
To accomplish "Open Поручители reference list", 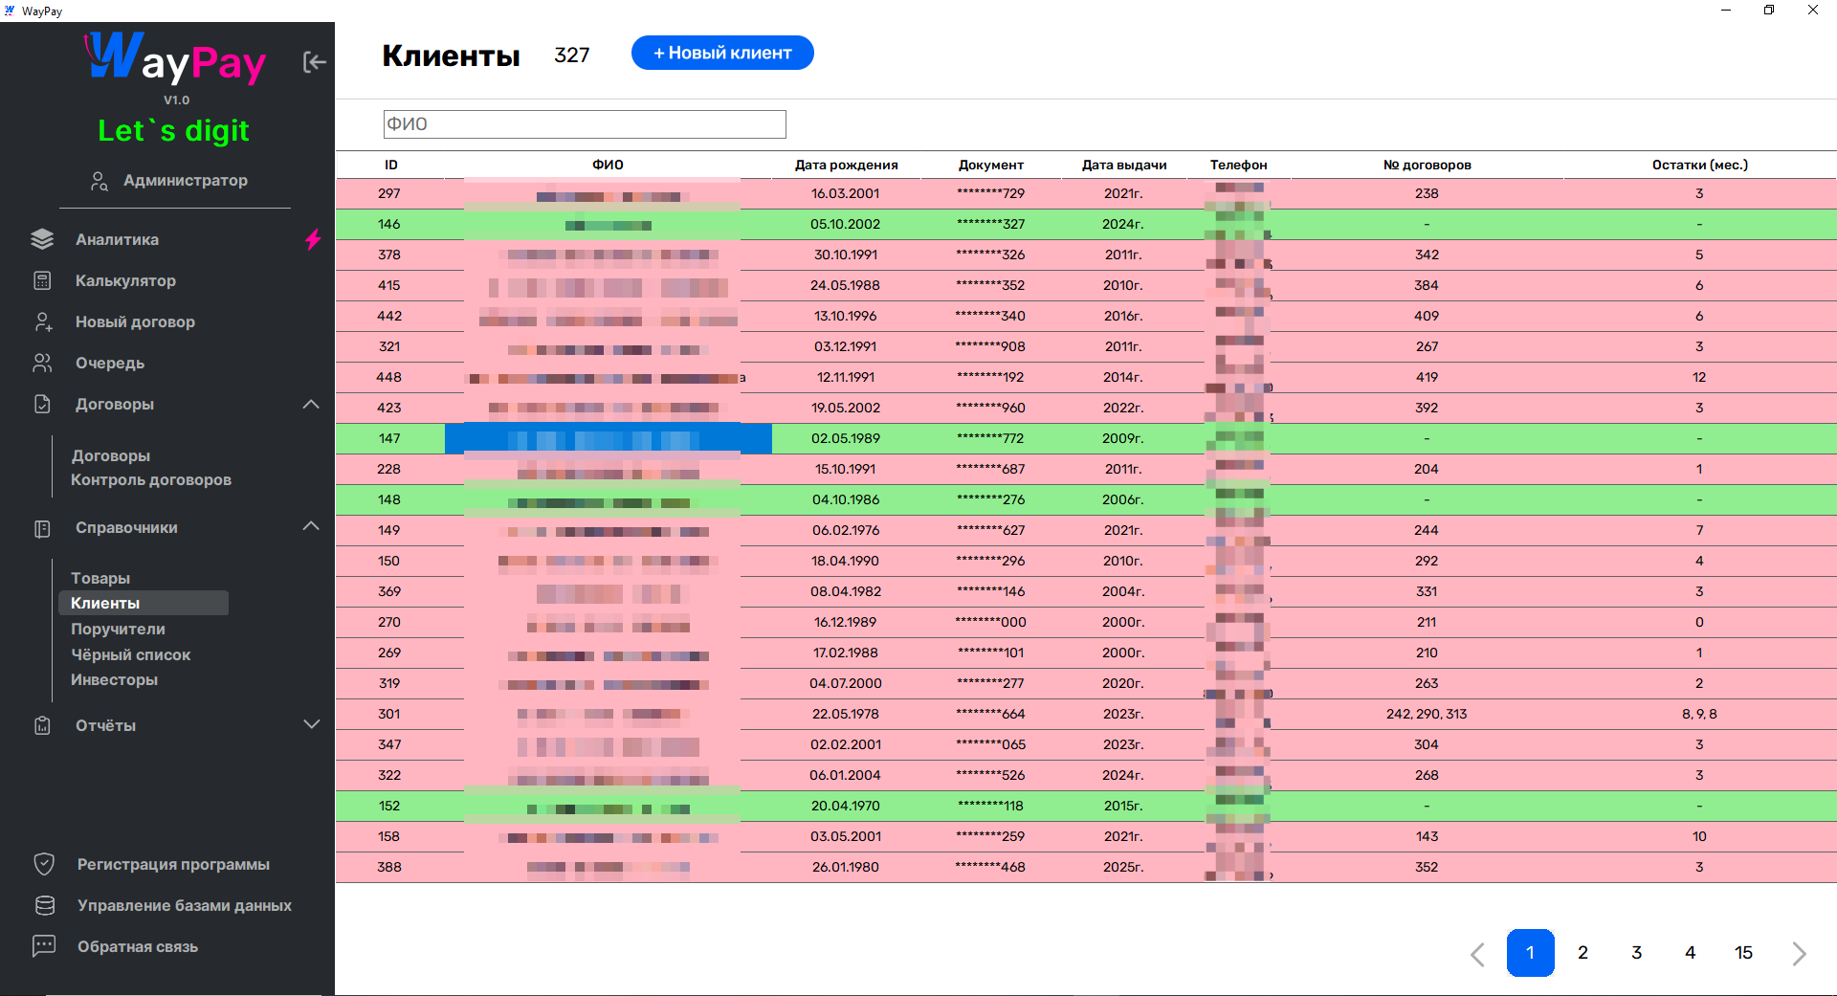I will pos(118,629).
